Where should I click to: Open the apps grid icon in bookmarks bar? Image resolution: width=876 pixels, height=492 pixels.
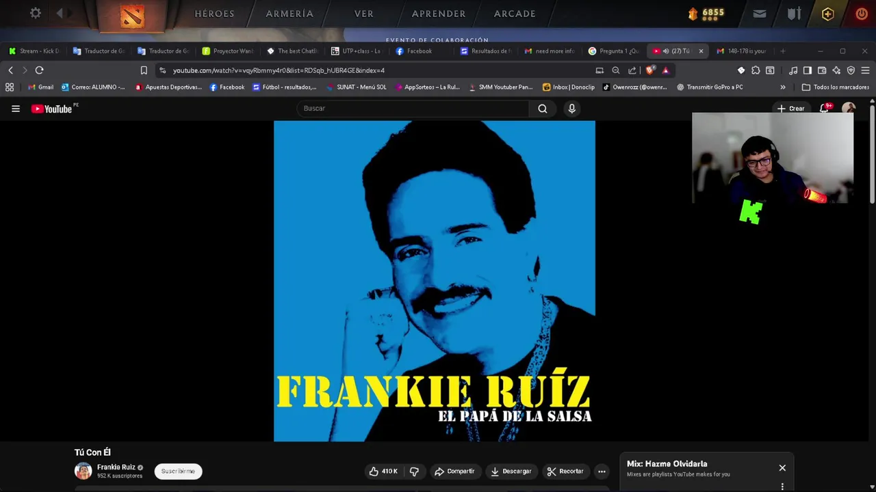[10, 87]
